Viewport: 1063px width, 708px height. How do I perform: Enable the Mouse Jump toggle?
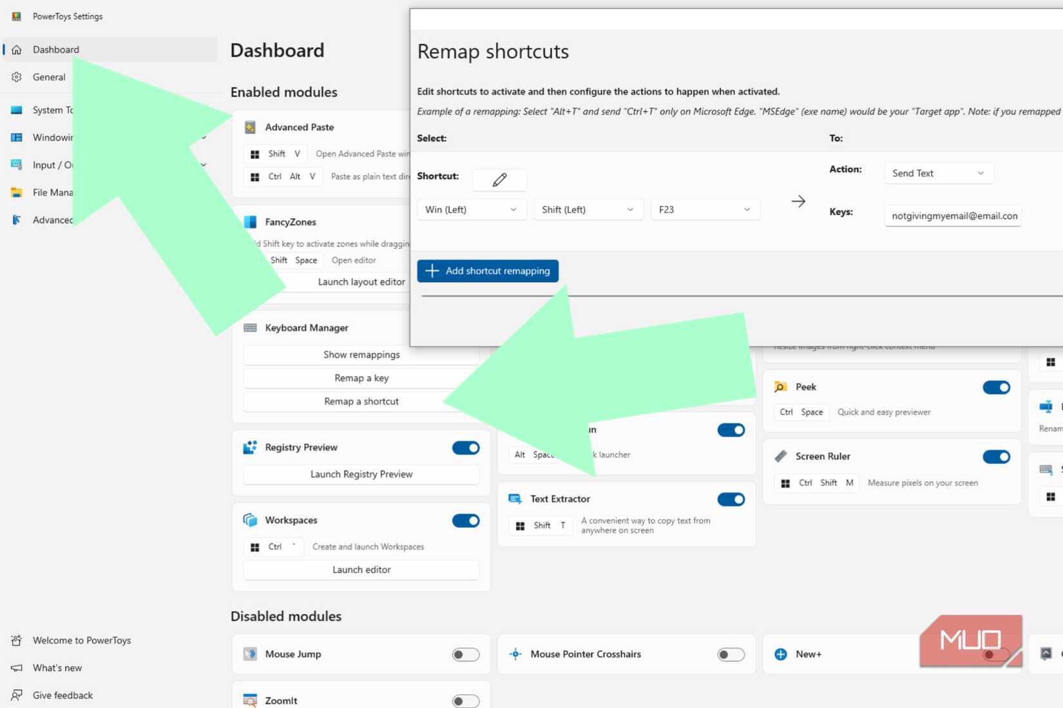[466, 655]
